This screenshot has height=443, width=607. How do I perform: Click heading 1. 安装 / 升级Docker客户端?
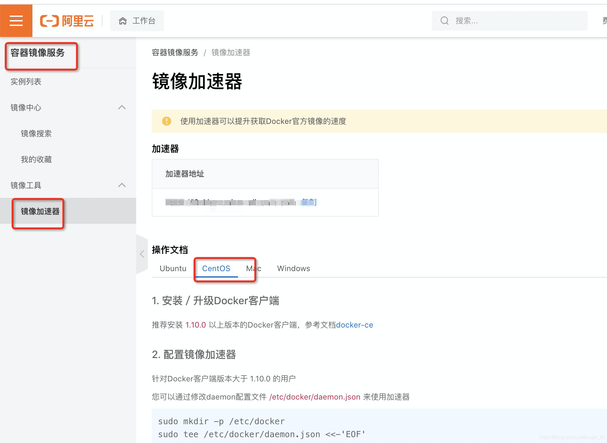coord(215,301)
